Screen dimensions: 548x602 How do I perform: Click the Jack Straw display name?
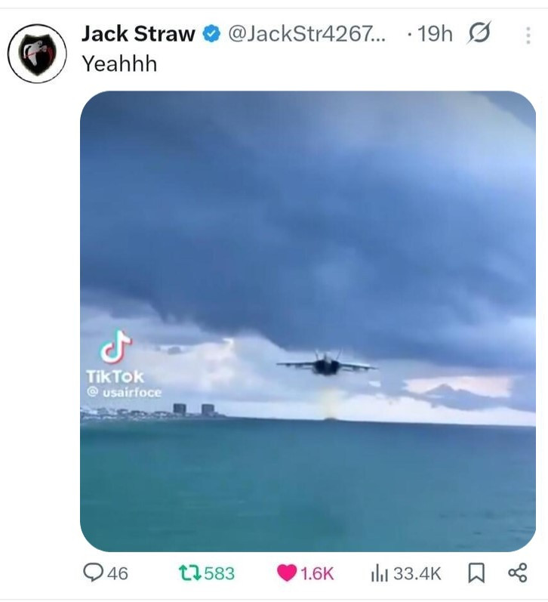tap(138, 34)
